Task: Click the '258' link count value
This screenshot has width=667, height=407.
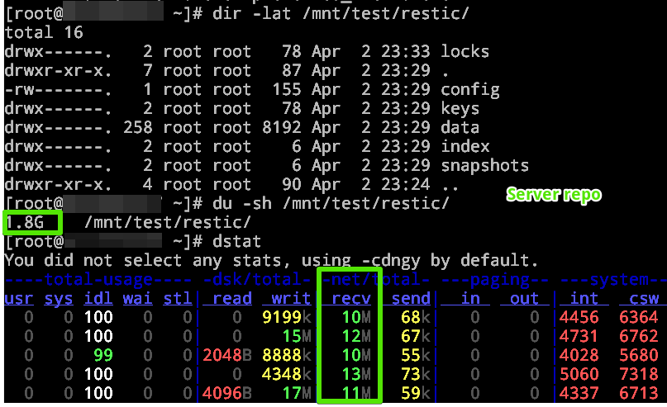Action: tap(138, 127)
